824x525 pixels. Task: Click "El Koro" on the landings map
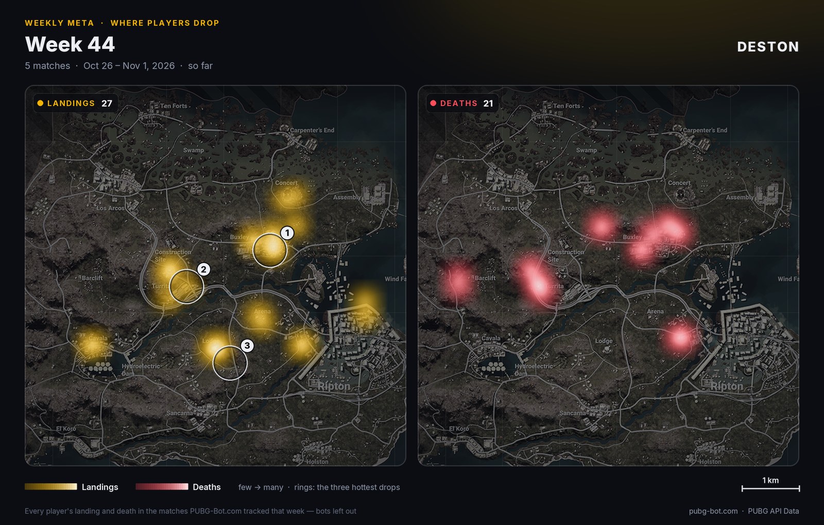coord(66,429)
